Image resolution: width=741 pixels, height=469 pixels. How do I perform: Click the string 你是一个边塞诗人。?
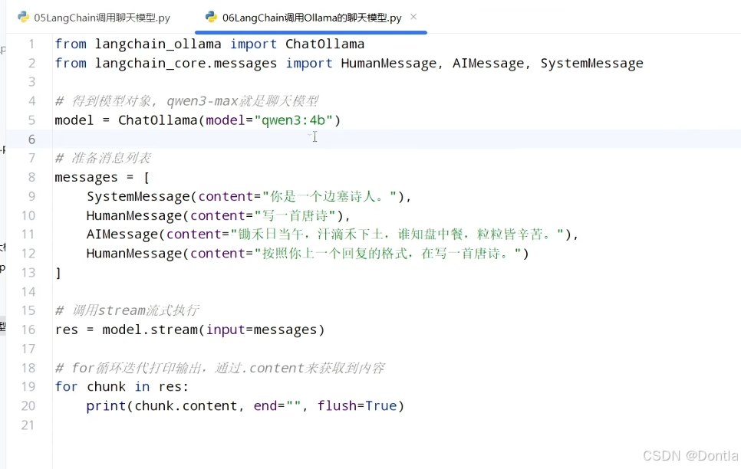tap(329, 196)
